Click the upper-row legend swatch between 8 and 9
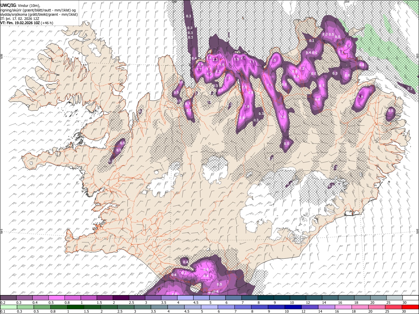The image size is (419, 314). point(265,298)
